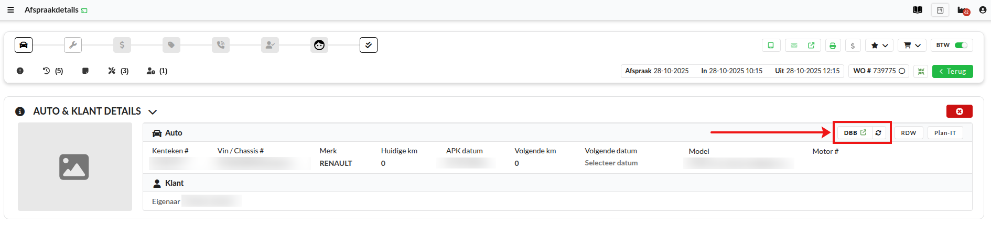Screen dimensions: 991x225
Task: Refresh DBB data with sync icon
Action: (878, 133)
